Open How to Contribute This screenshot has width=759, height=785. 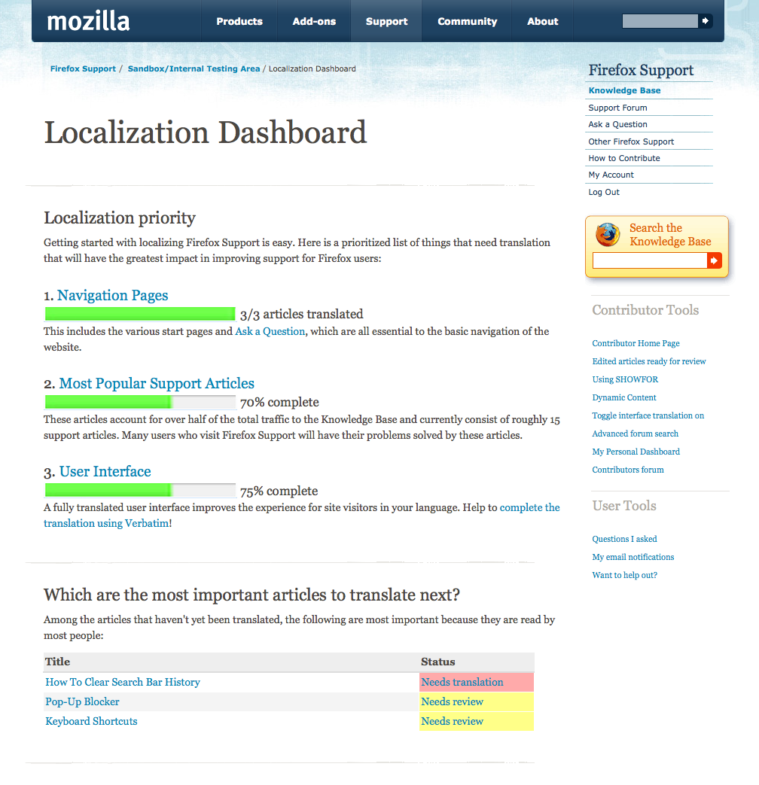pos(623,158)
